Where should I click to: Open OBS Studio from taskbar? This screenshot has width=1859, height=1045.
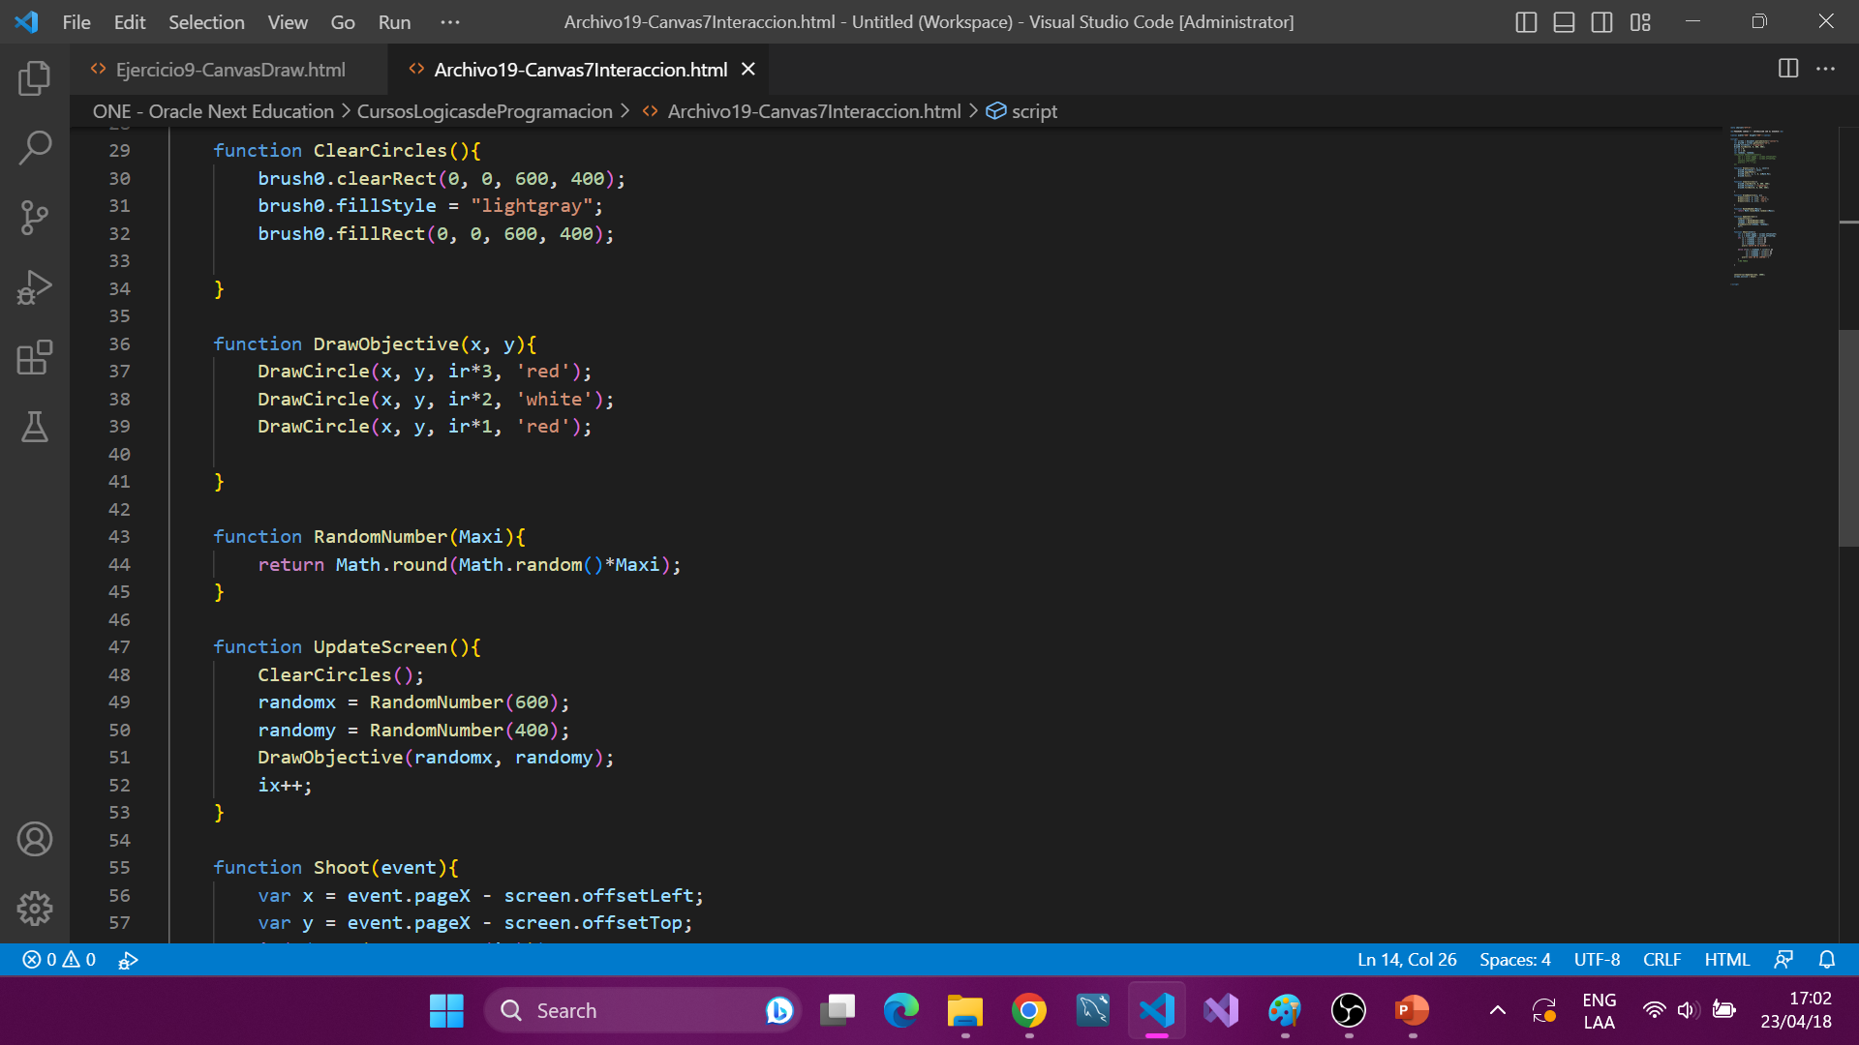tap(1349, 1011)
